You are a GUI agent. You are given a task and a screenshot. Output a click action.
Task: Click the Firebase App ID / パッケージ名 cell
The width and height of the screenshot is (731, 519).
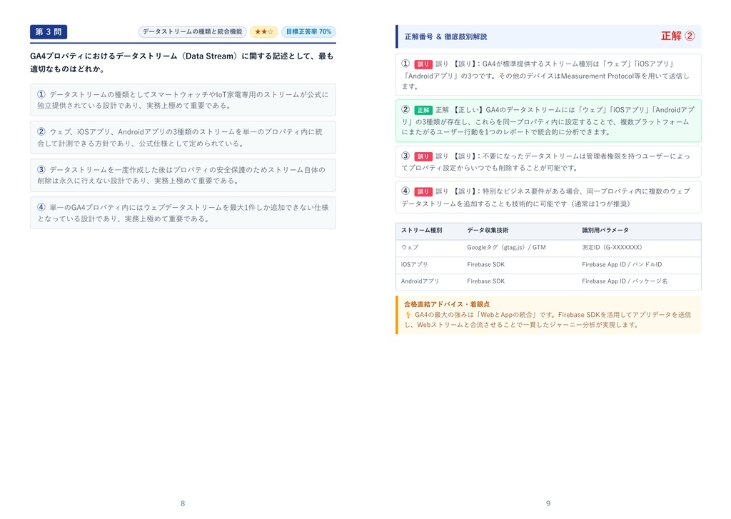pyautogui.click(x=625, y=281)
